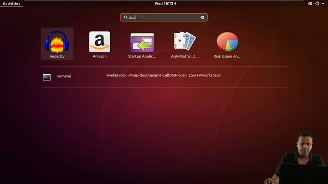Click the 'Startup Applic…' label
Viewport: 328px width, 184px height.
[142, 56]
